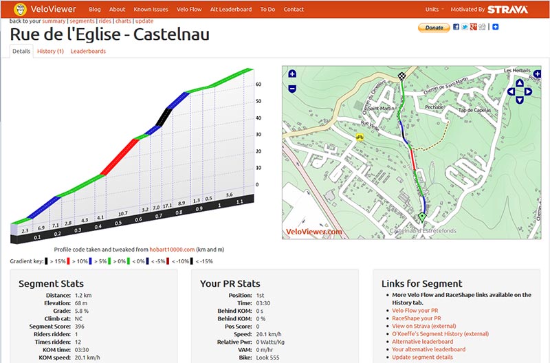
Task: Pan the map left with the arrow
Action: coord(511,92)
